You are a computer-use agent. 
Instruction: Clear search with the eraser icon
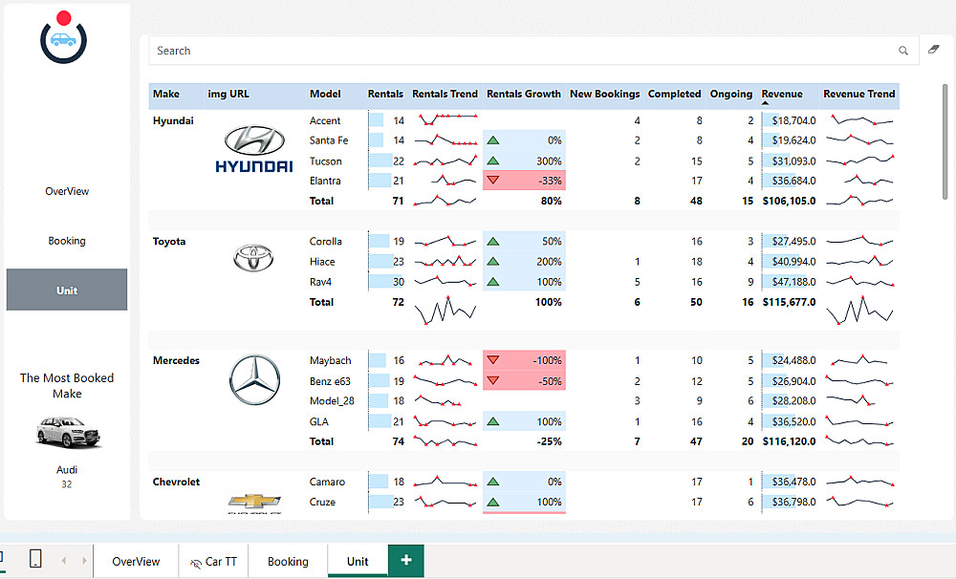(933, 50)
